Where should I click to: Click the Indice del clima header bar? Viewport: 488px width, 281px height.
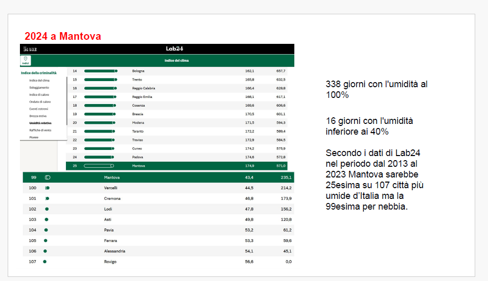pyautogui.click(x=176, y=61)
